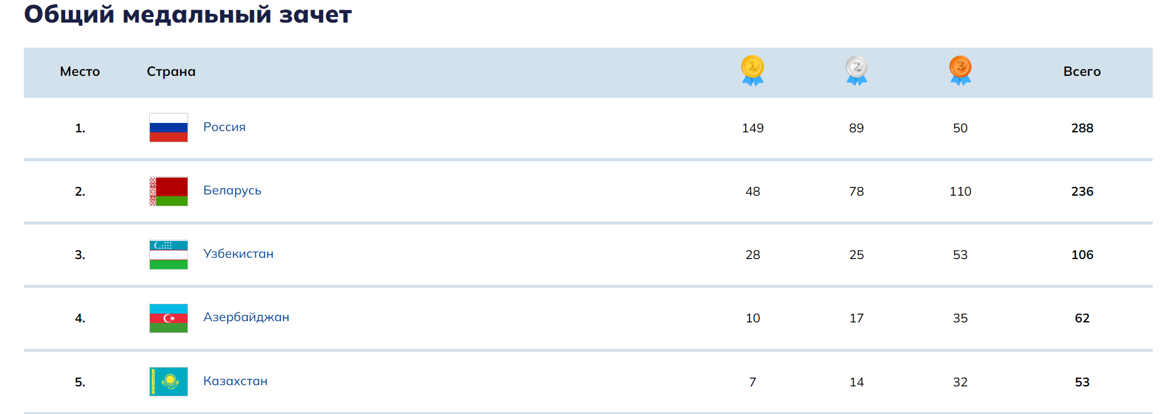Click Belarus's bronze count of 110

960,191
